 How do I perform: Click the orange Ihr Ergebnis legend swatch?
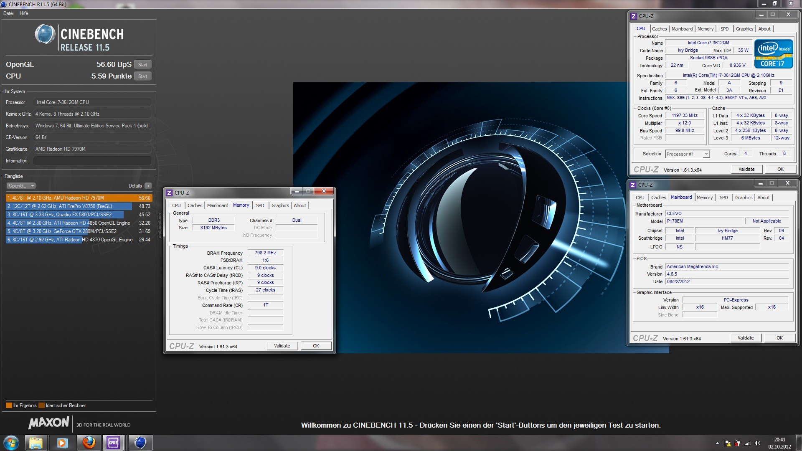click(9, 405)
